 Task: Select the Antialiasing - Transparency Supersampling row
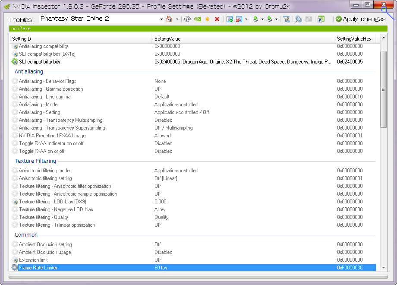pyautogui.click(x=193, y=128)
